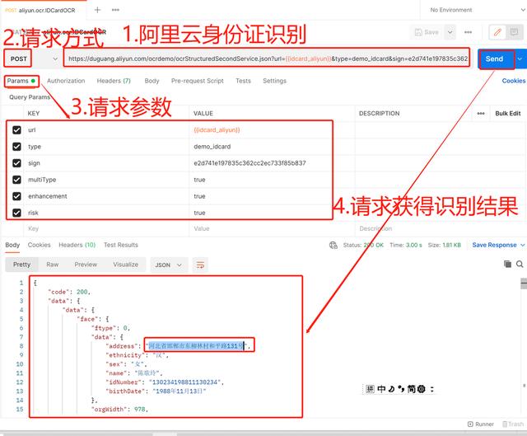Click the comments icon
Screen dimensions: 527x436
pos(514,32)
